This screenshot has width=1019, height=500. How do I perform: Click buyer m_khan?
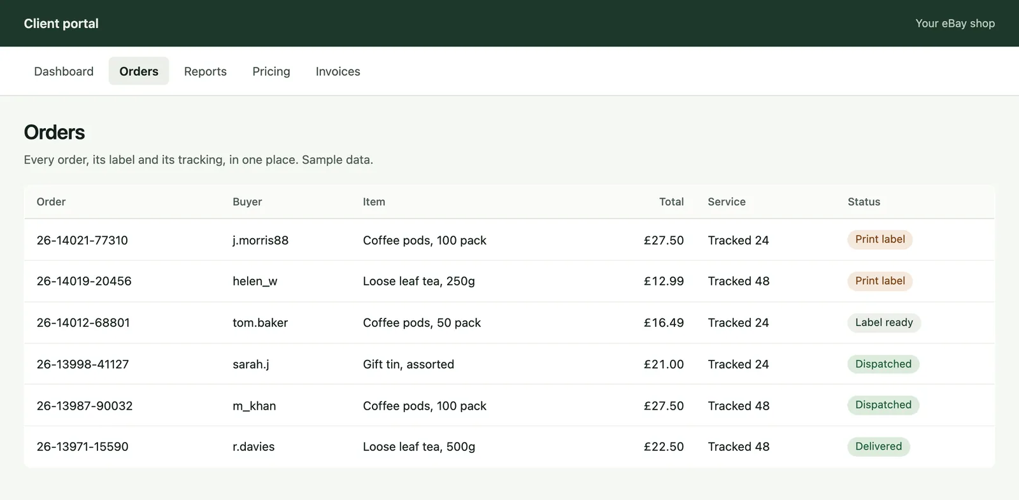(254, 406)
